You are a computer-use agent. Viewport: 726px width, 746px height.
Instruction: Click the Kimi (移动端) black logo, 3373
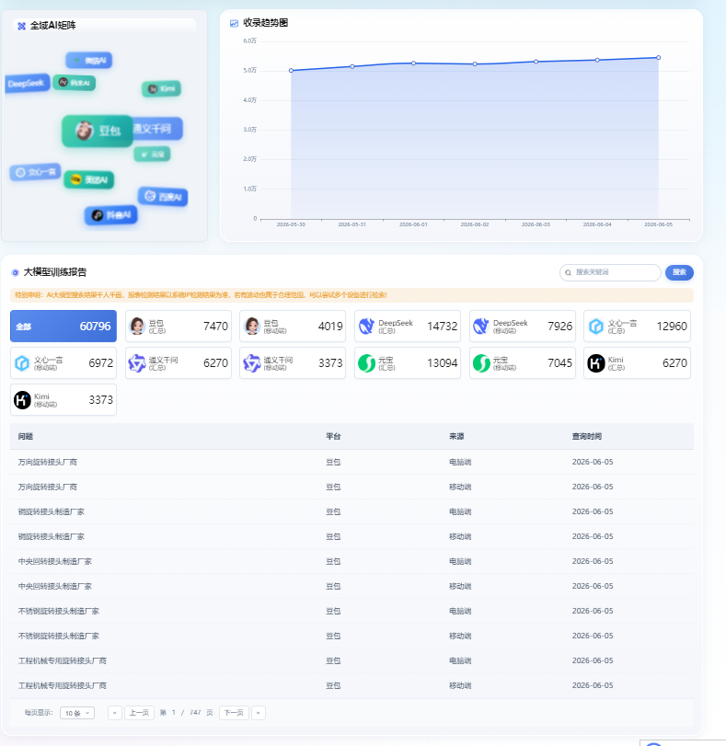(22, 400)
